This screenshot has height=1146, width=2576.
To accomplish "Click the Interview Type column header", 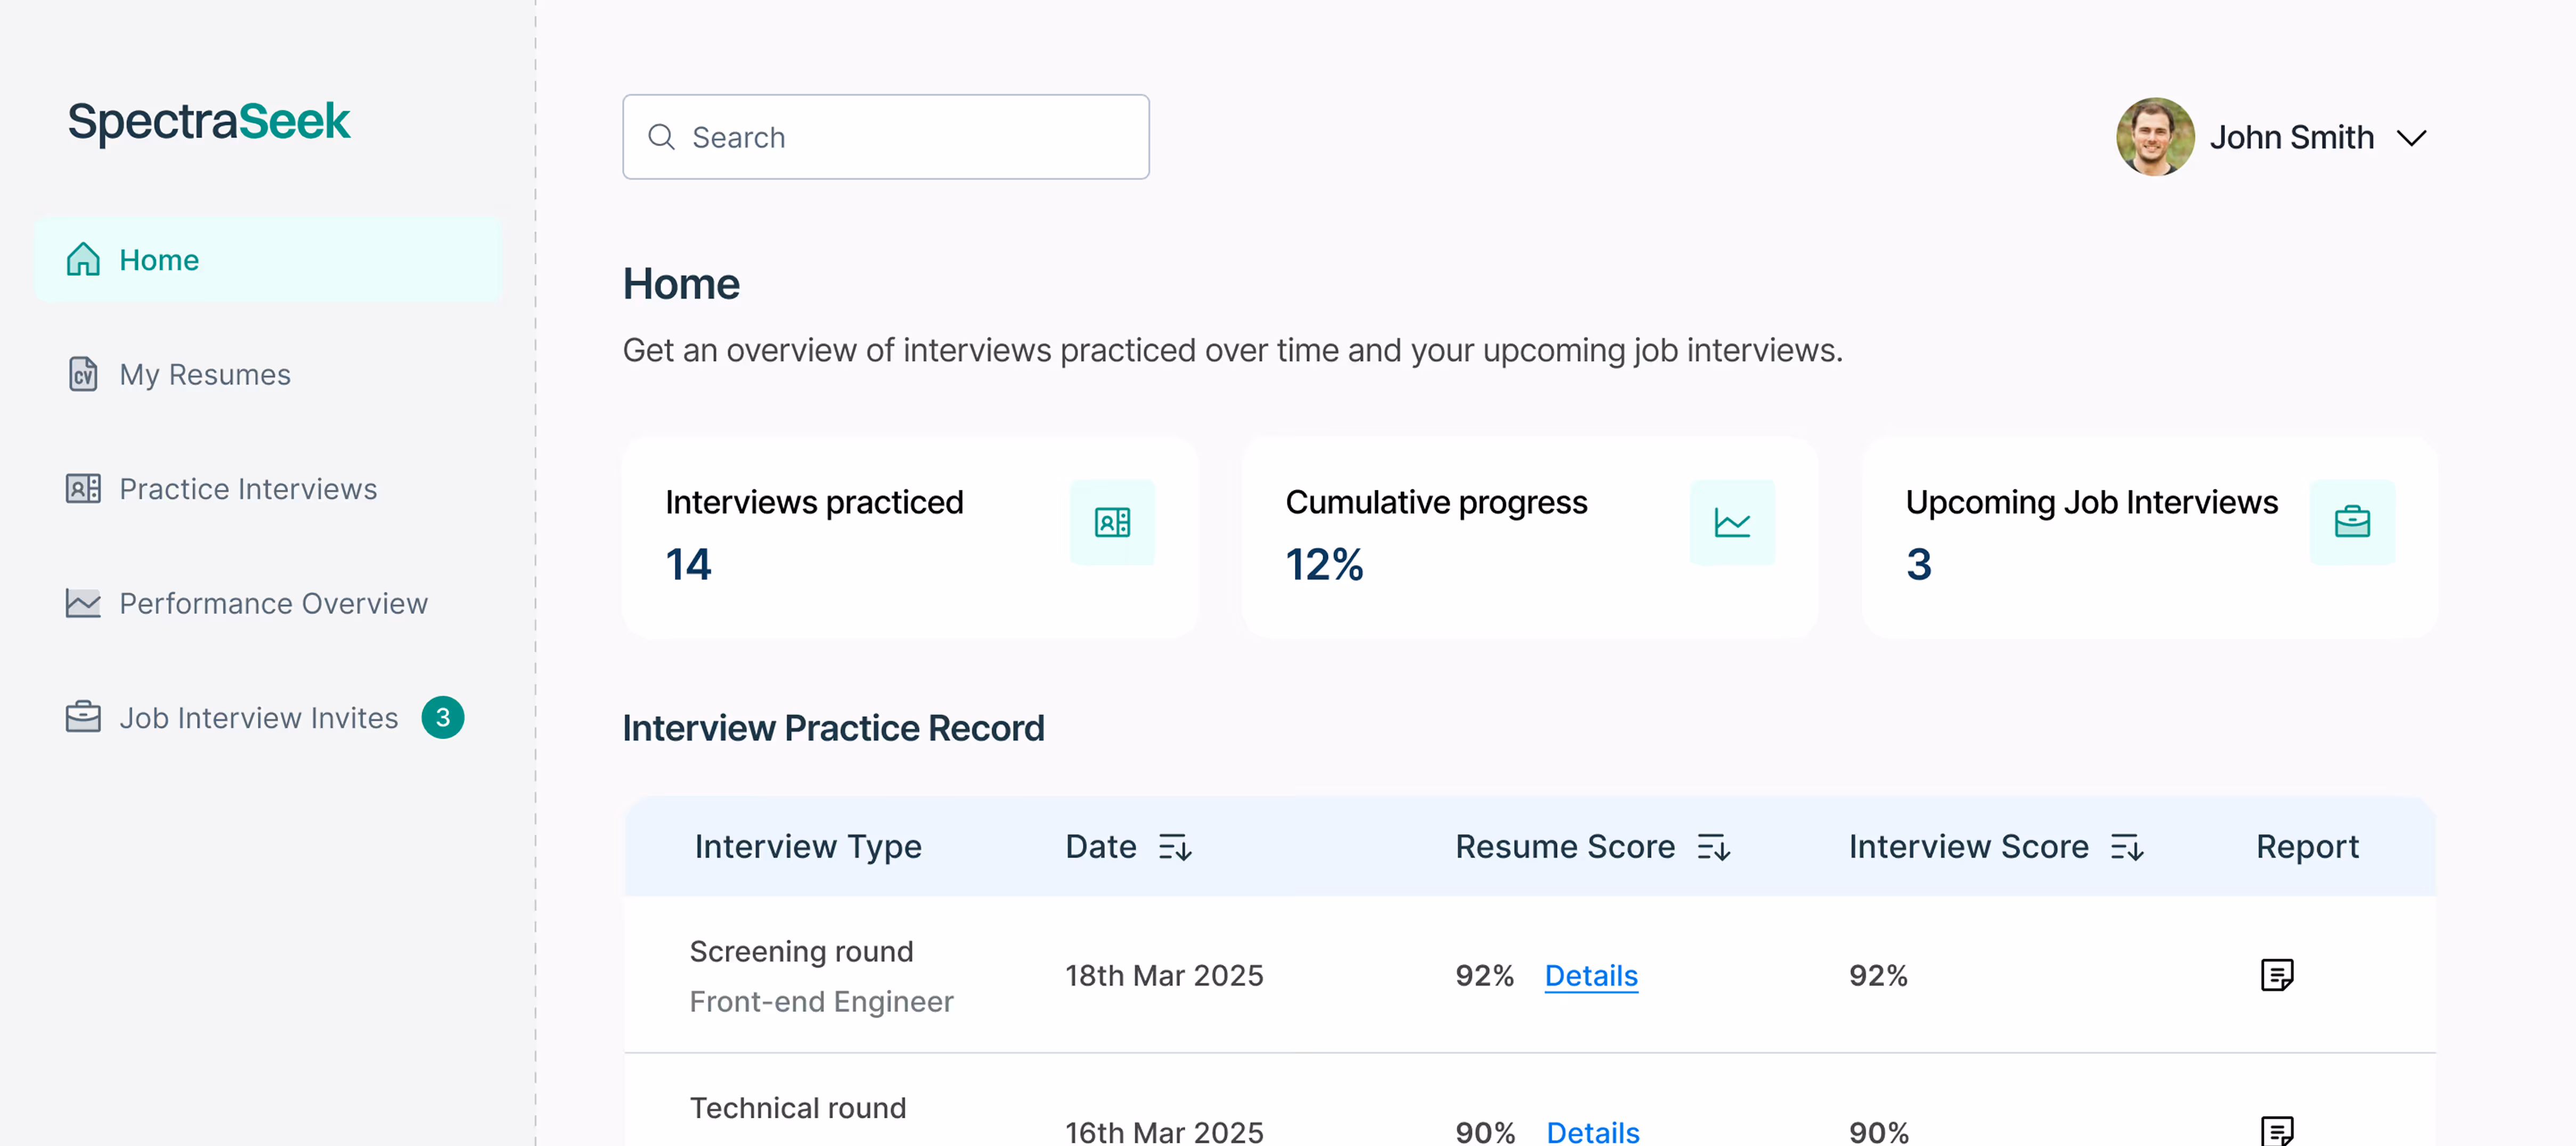I will click(808, 847).
